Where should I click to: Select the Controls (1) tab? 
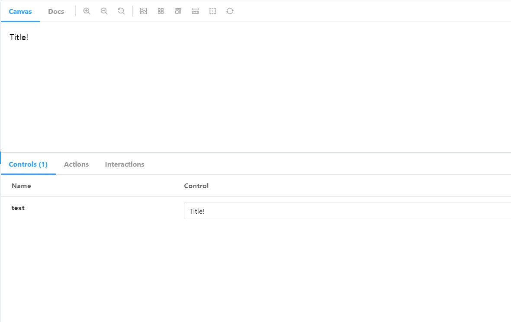pos(28,164)
